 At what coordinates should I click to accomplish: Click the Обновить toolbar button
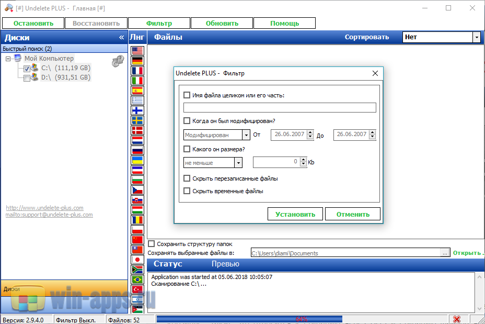coord(222,23)
